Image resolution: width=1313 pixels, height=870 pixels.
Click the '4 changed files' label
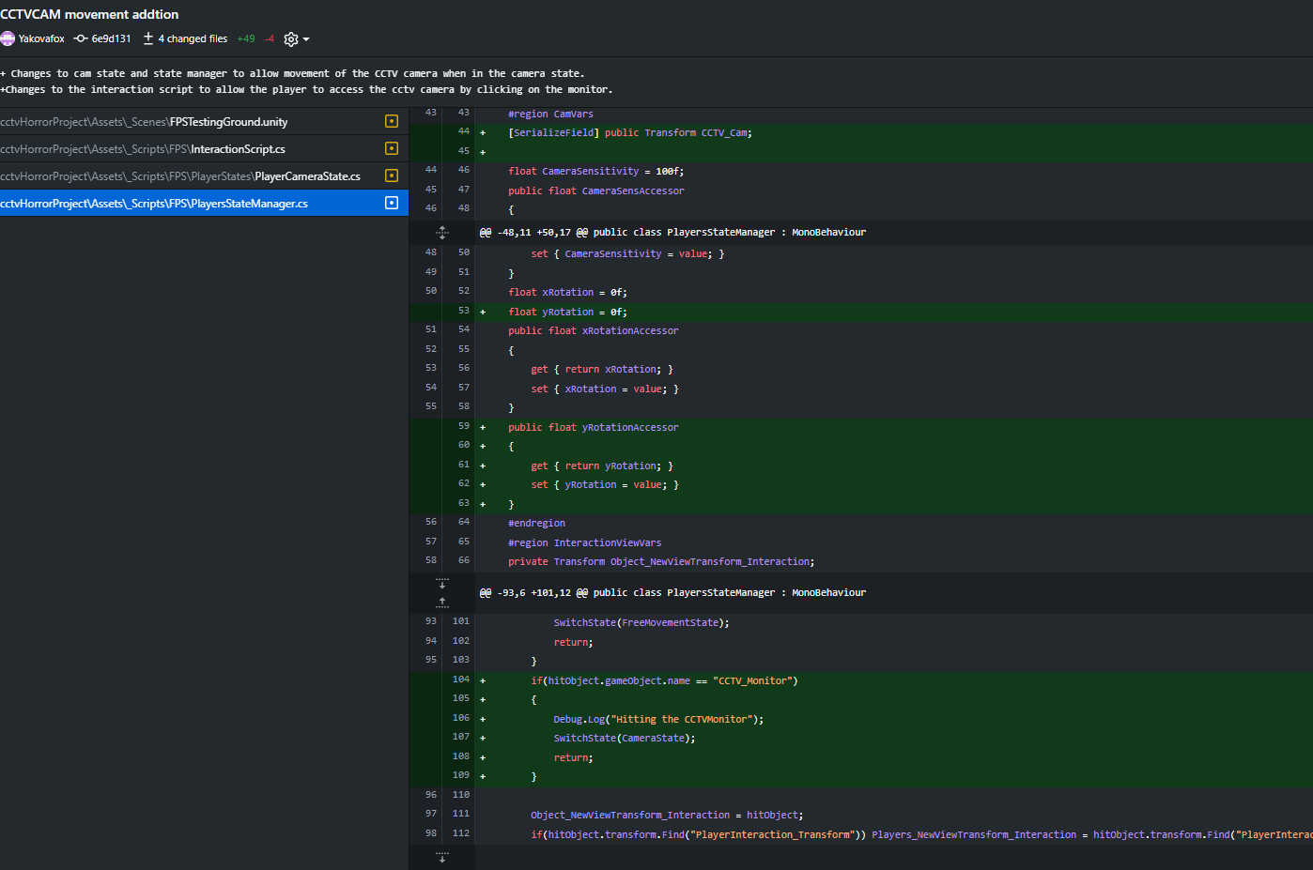tap(193, 38)
